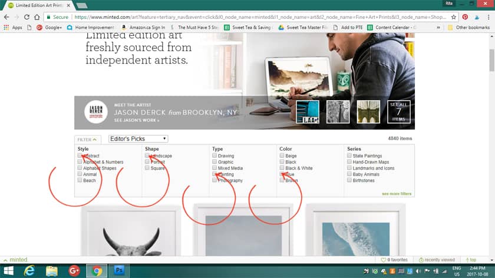Open the blue ocean aerial framed print
The height and width of the screenshot is (278, 495).
click(356, 230)
